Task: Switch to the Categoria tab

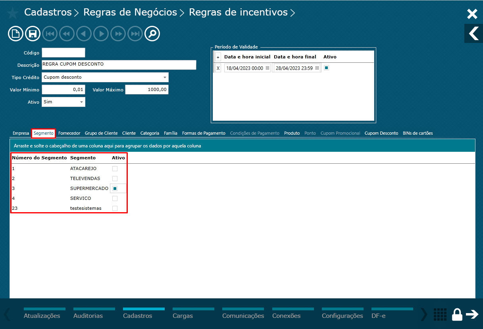Action: pos(150,133)
